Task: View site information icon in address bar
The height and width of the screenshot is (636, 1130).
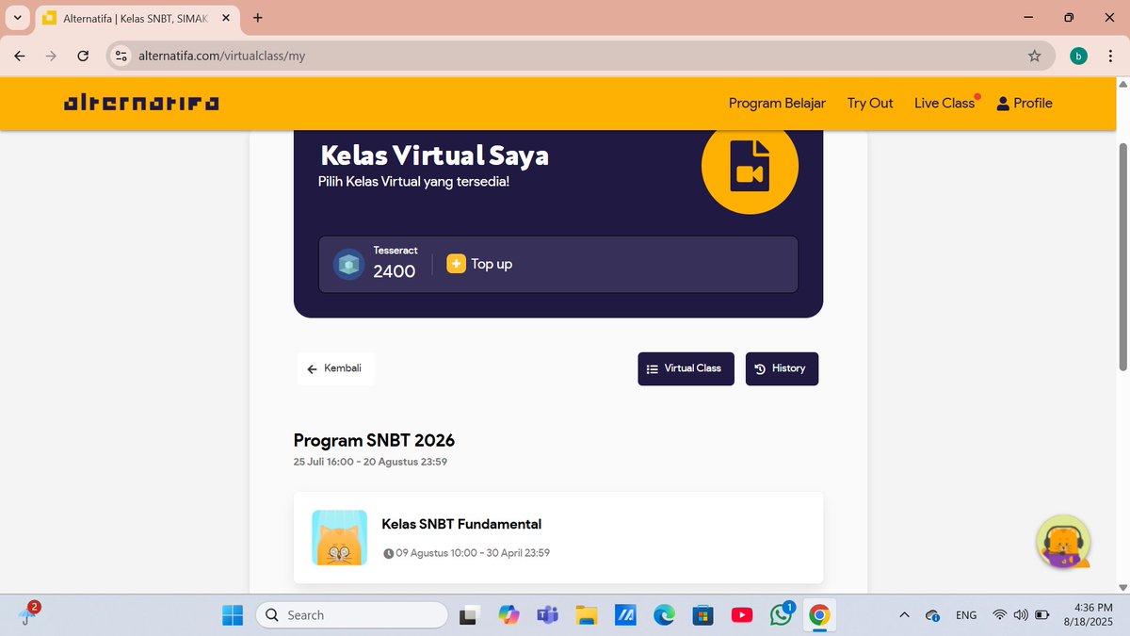Action: click(x=121, y=56)
